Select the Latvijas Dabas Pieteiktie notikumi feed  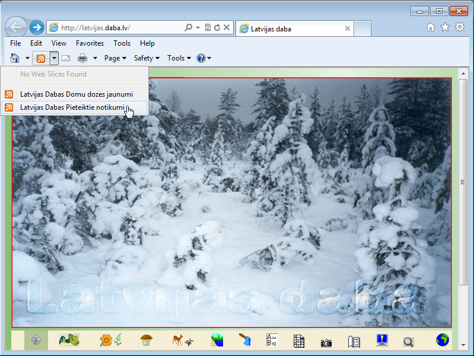coord(75,107)
